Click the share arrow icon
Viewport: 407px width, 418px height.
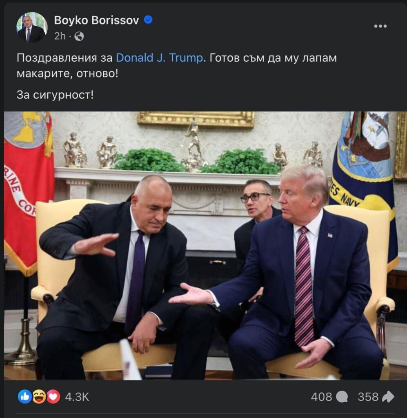[388, 397]
